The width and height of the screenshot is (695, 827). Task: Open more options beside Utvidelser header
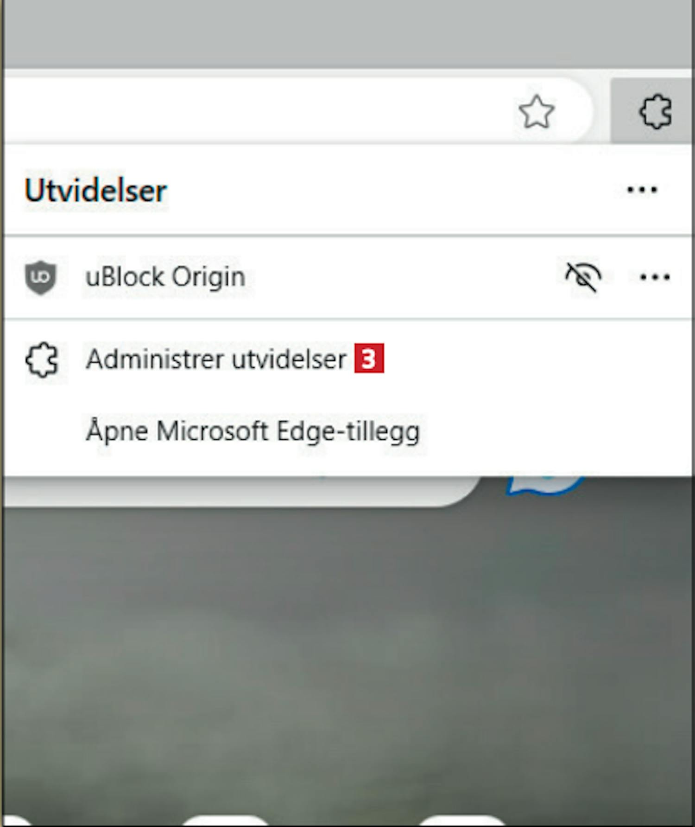tap(642, 189)
